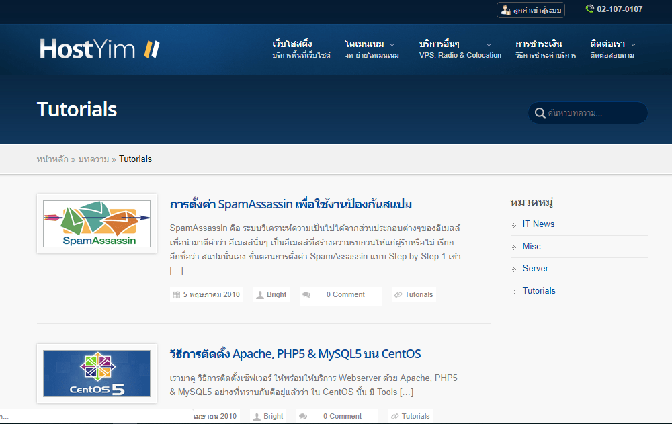Open the โดเมนเนม menu item
Screen dimensions: 672x424
pyautogui.click(x=372, y=49)
